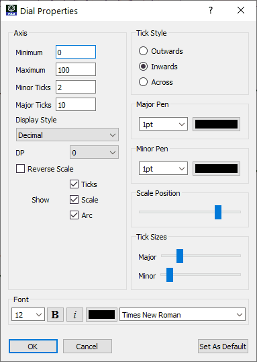Open the Minor Pen width dropdown
The height and width of the screenshot is (362, 257).
click(x=163, y=168)
